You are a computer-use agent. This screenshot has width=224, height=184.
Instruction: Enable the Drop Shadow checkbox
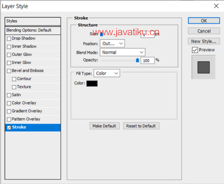[x=9, y=39]
